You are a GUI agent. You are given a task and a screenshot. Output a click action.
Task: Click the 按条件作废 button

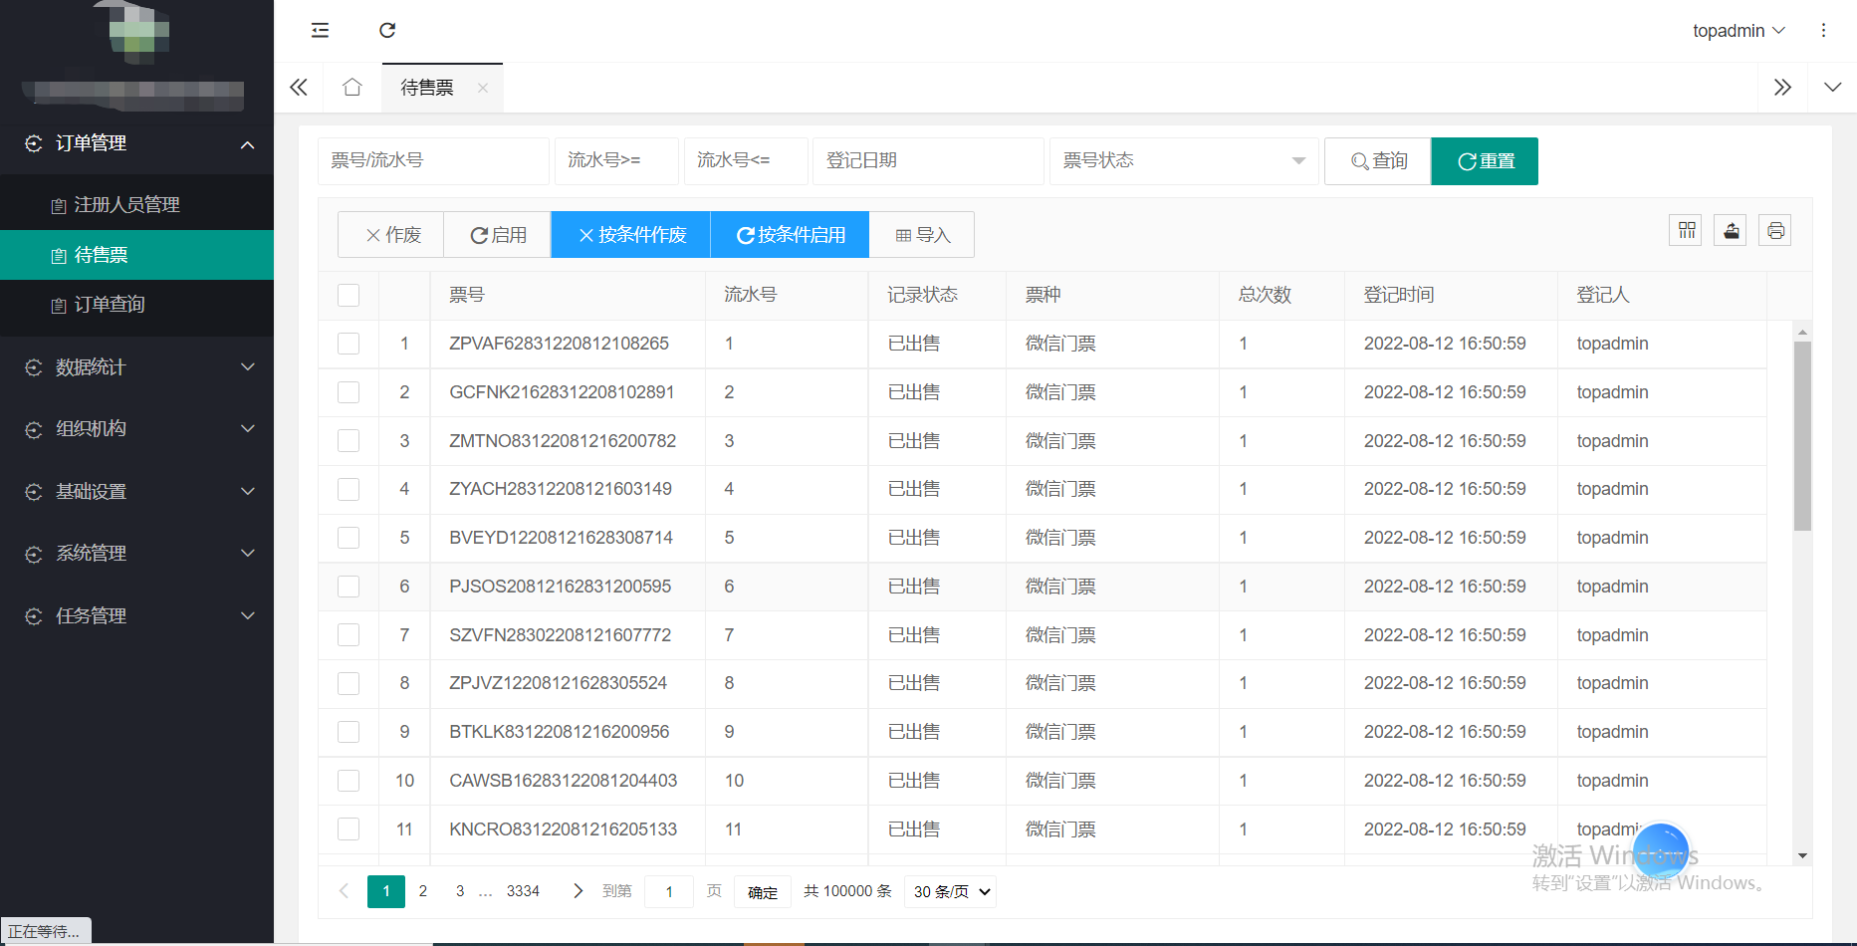(x=630, y=234)
